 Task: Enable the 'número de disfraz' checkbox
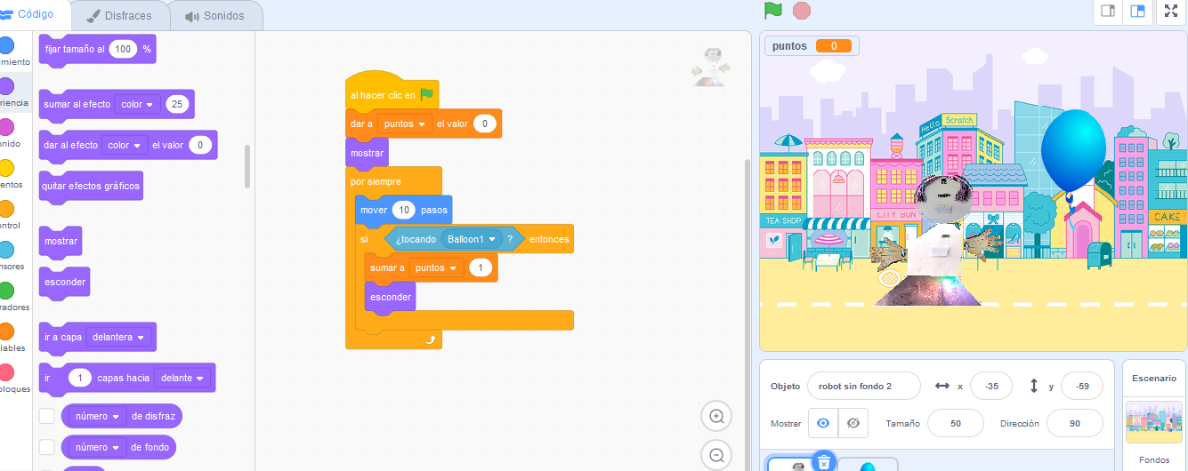(x=47, y=416)
